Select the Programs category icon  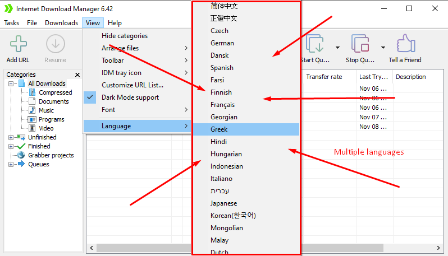coord(33,119)
